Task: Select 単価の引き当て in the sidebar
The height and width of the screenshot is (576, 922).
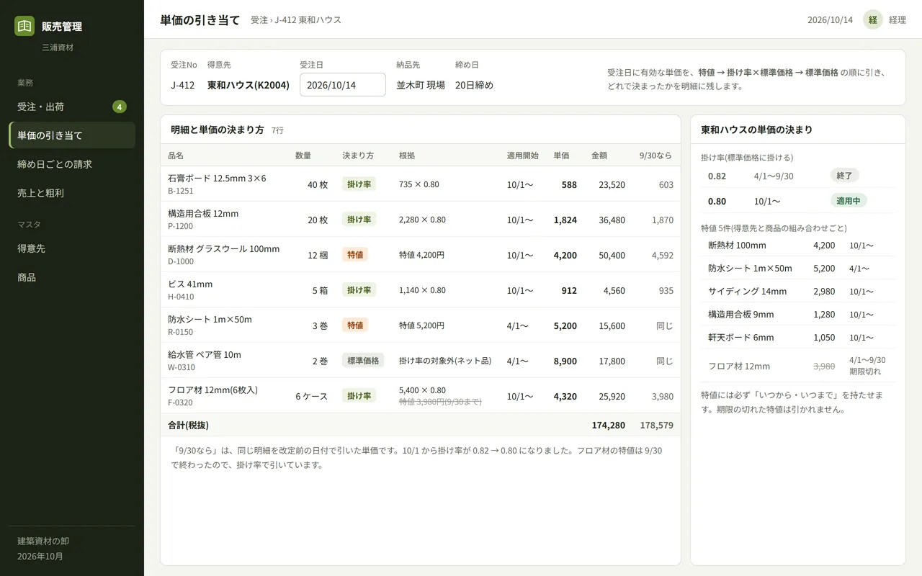Action: 72,135
